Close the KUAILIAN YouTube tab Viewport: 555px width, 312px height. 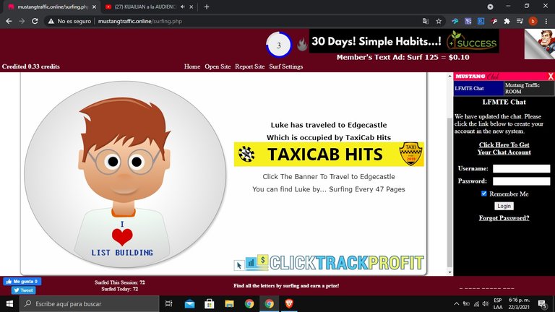coord(192,6)
